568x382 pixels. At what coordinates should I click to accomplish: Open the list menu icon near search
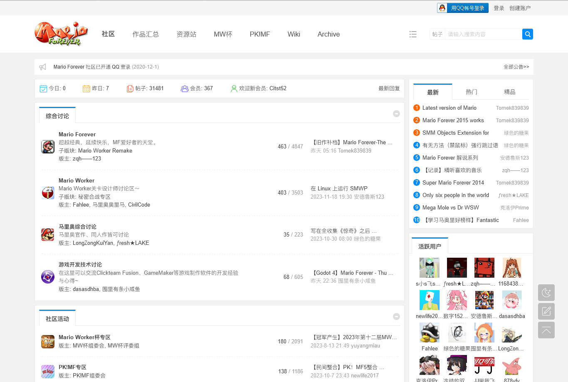tap(413, 34)
